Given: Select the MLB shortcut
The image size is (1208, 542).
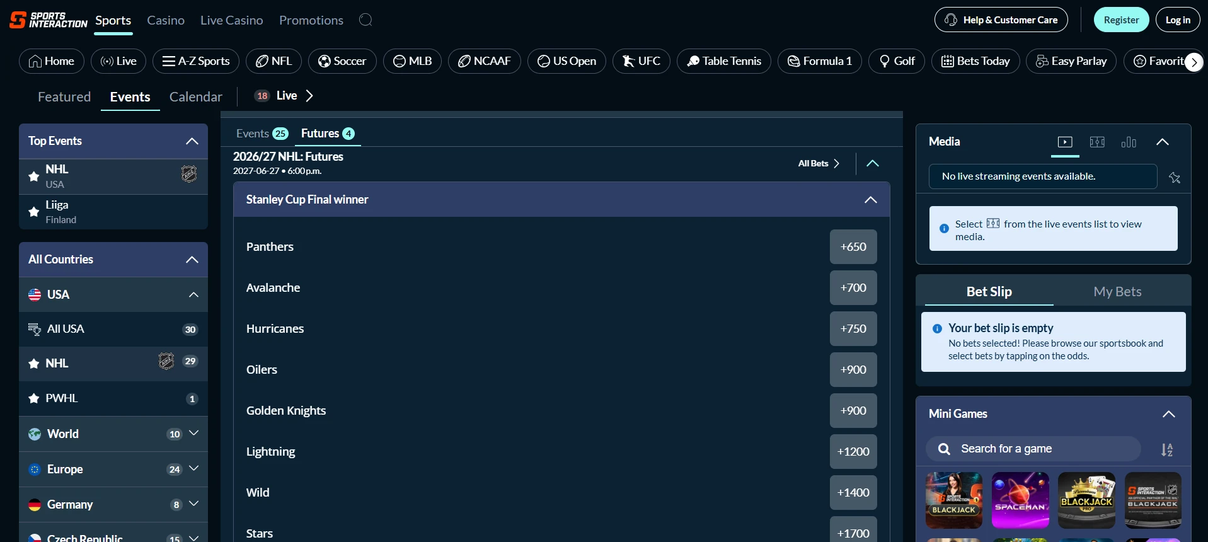Looking at the screenshot, I should pos(412,61).
